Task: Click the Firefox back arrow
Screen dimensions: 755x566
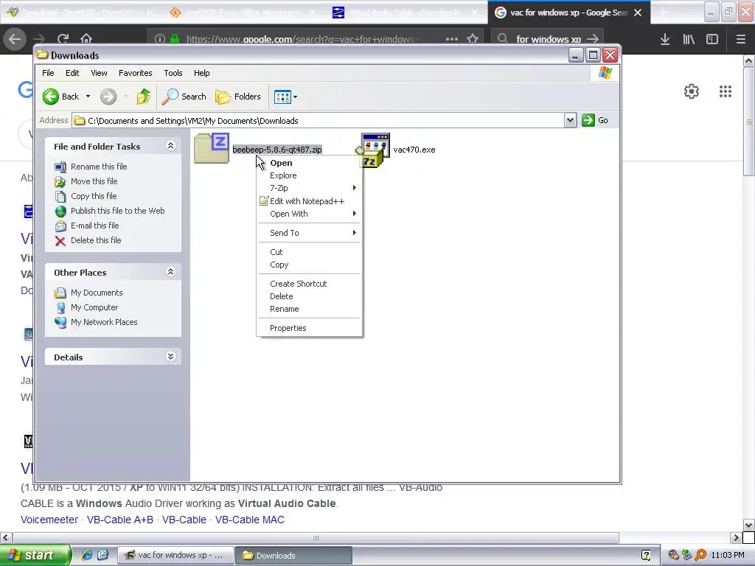Action: tap(15, 39)
